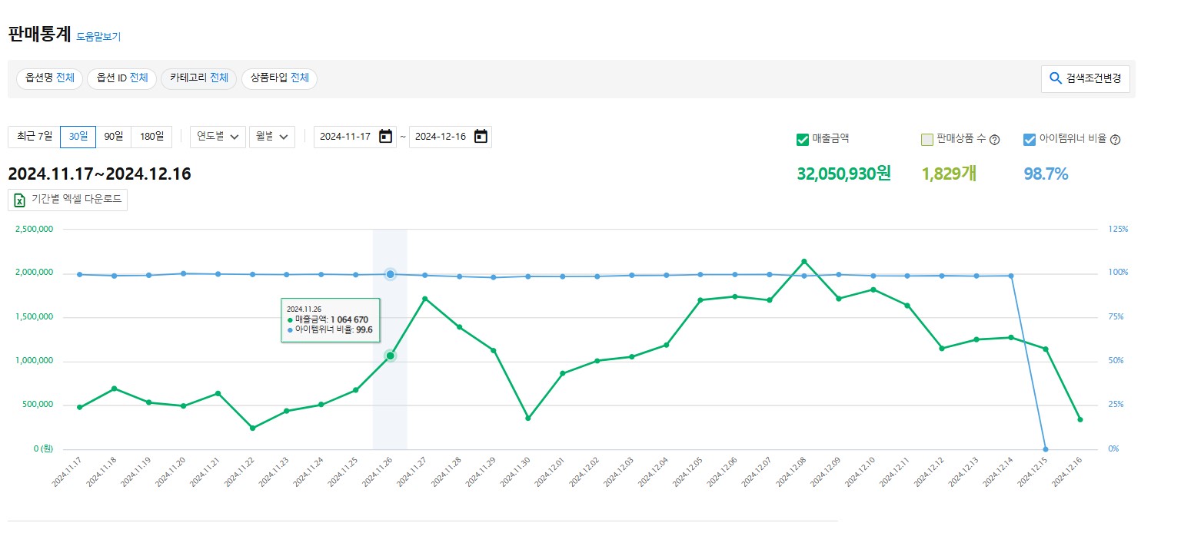Expand the 연도별 dropdown
Screen dimensions: 1181x536
click(218, 137)
